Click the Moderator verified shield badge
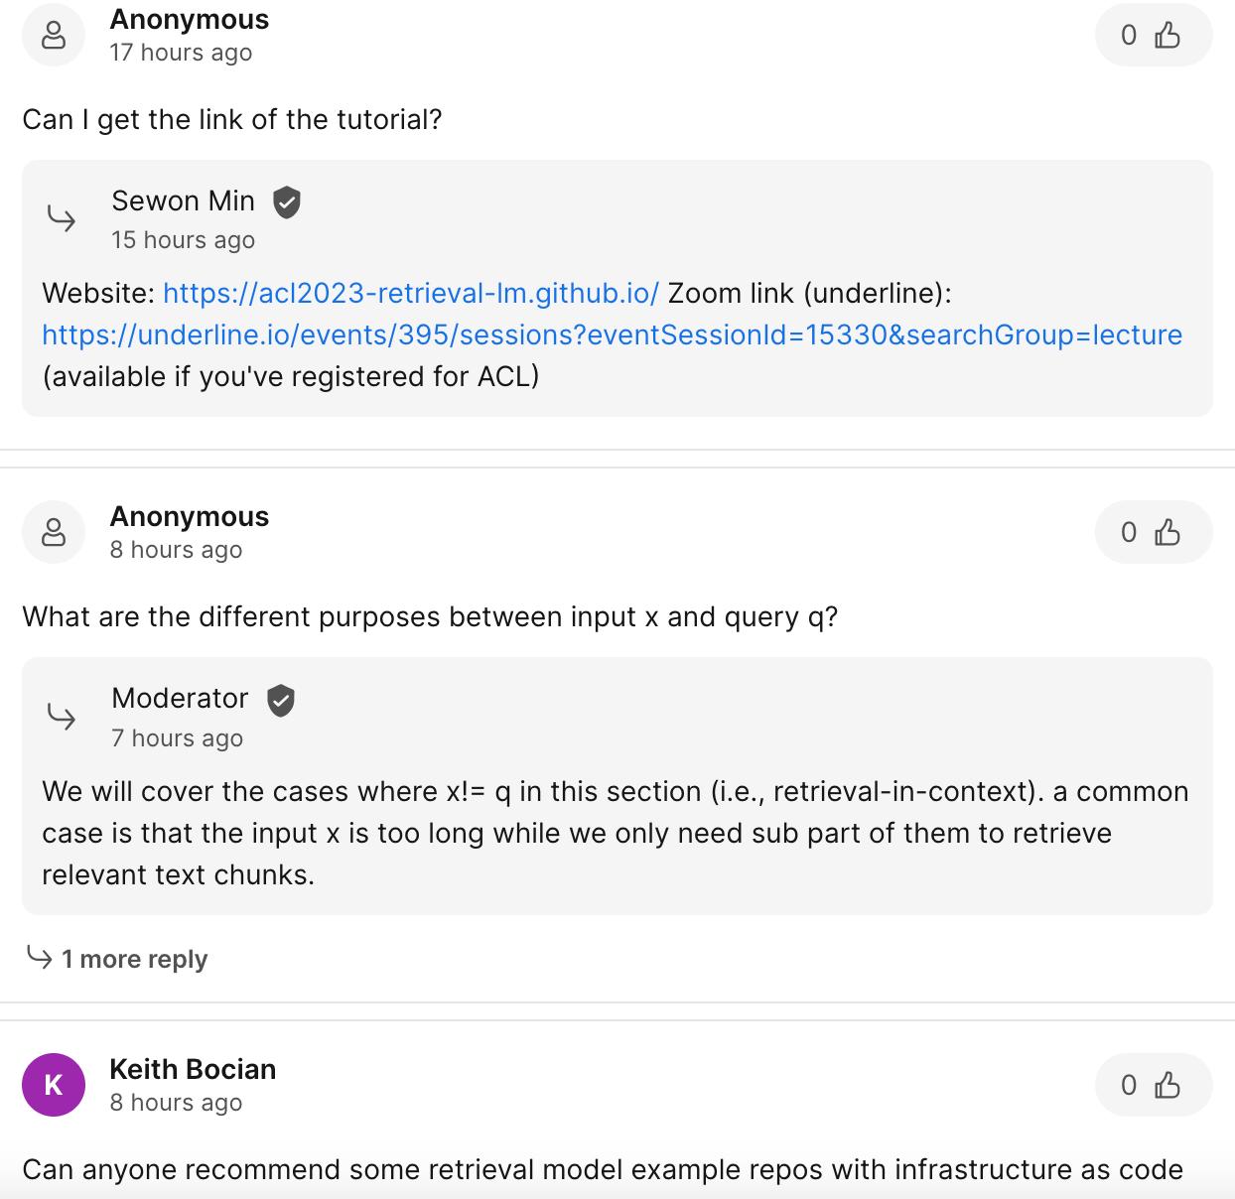The width and height of the screenshot is (1235, 1199). (x=282, y=699)
